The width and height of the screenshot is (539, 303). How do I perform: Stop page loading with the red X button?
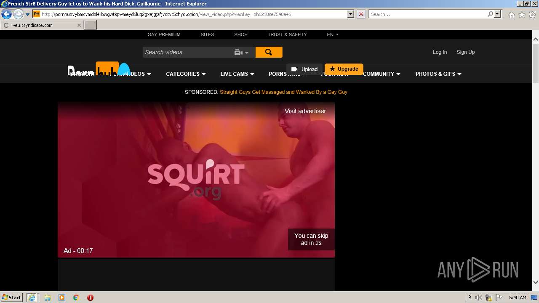[x=361, y=14]
